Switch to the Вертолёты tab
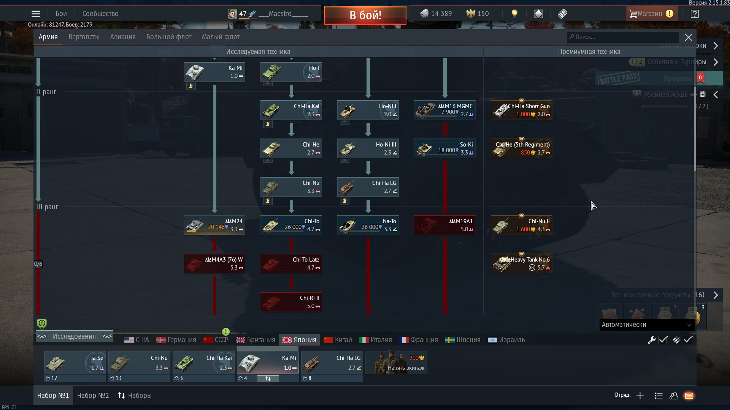Image resolution: width=730 pixels, height=410 pixels. [84, 37]
